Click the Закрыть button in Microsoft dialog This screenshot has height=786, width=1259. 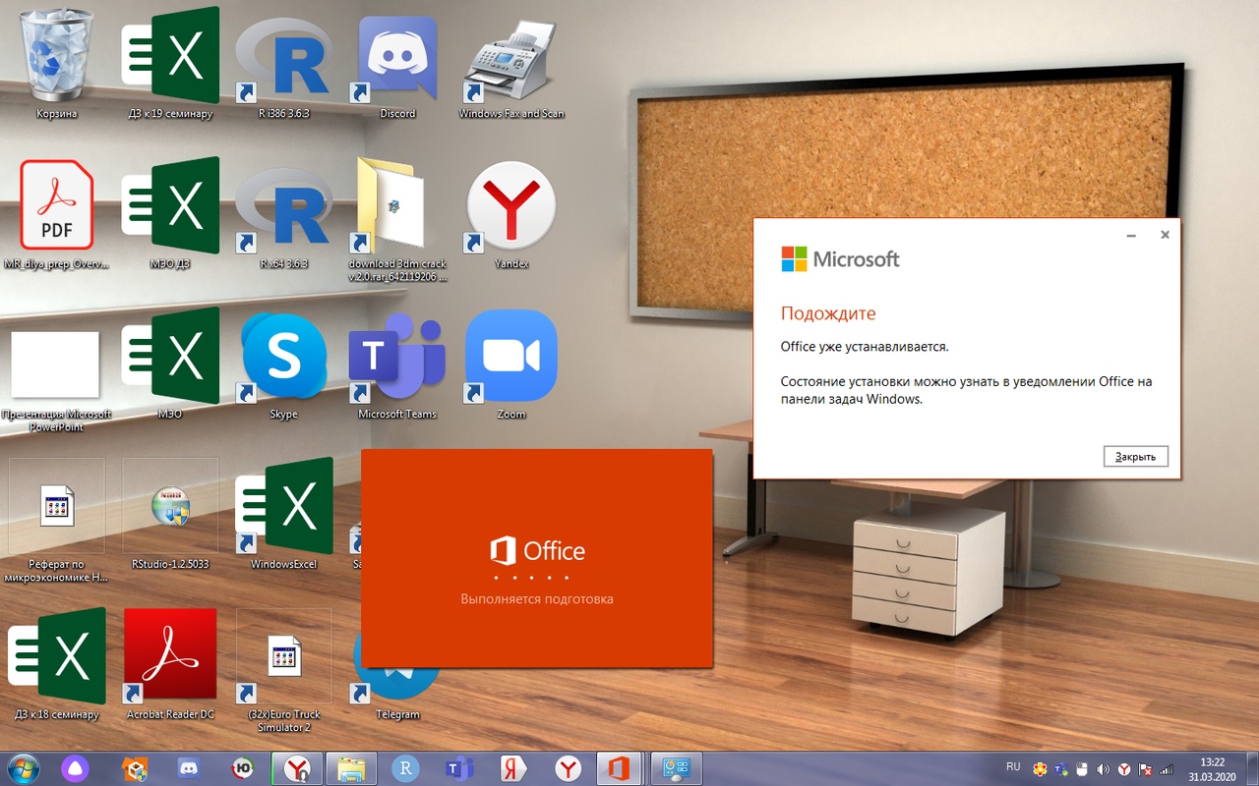tap(1136, 457)
